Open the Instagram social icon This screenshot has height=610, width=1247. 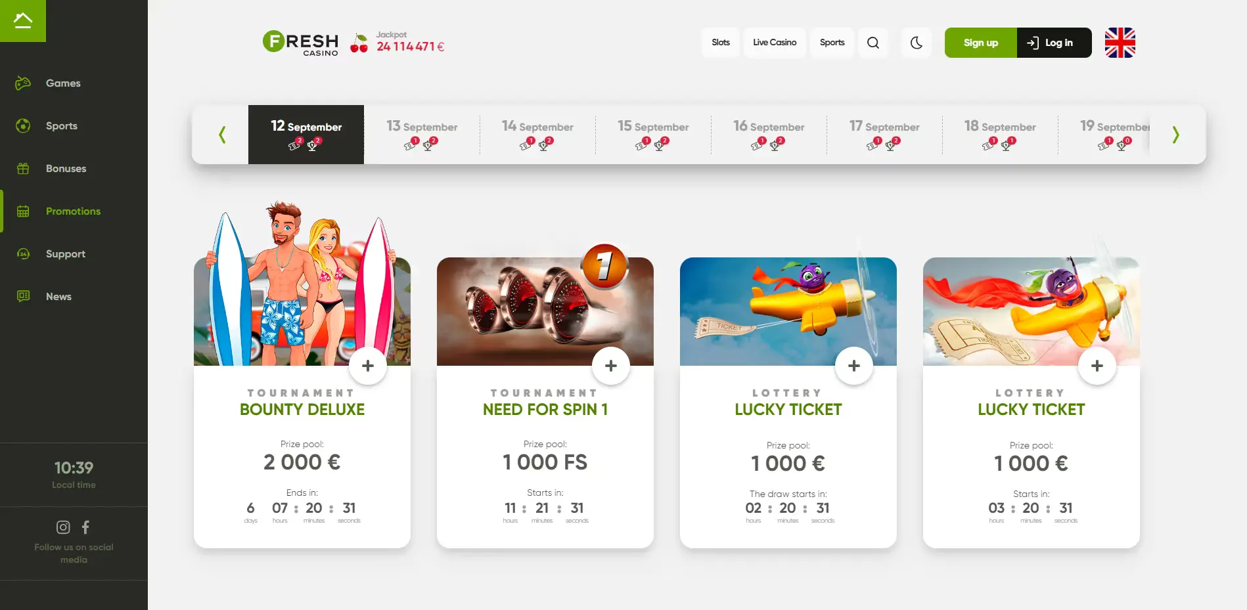click(63, 527)
